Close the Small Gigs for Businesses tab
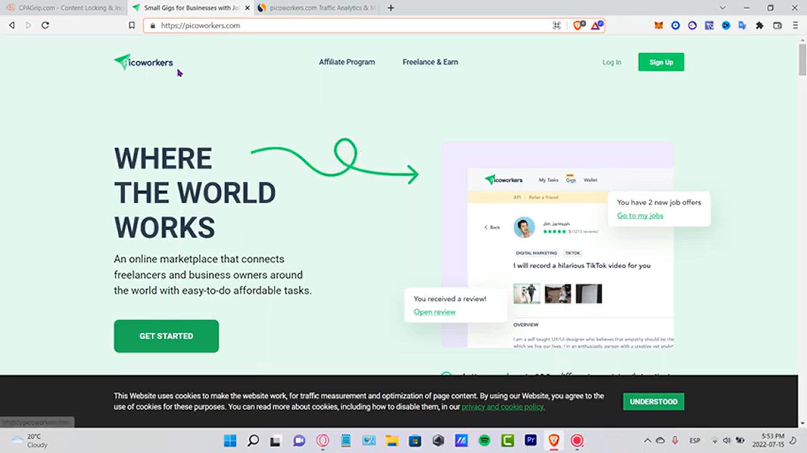Viewport: 807px width, 453px height. coord(247,8)
